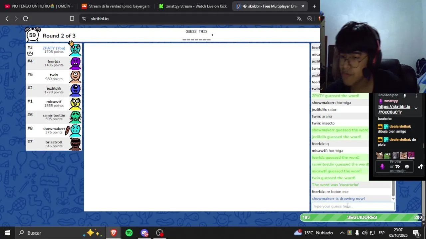Bookmark the current page
Screen dimensions: 426x239
[x=72, y=19]
